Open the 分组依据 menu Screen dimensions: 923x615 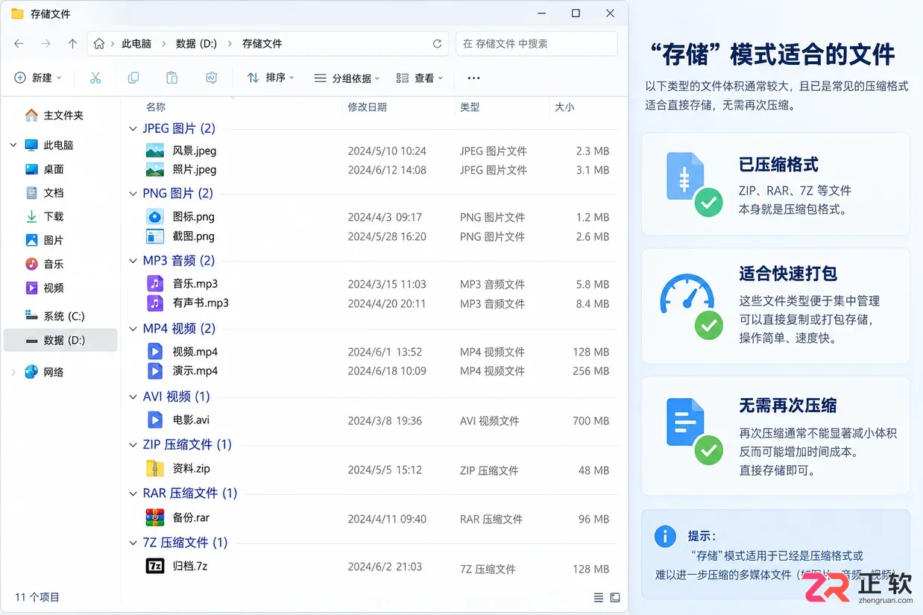coord(347,78)
